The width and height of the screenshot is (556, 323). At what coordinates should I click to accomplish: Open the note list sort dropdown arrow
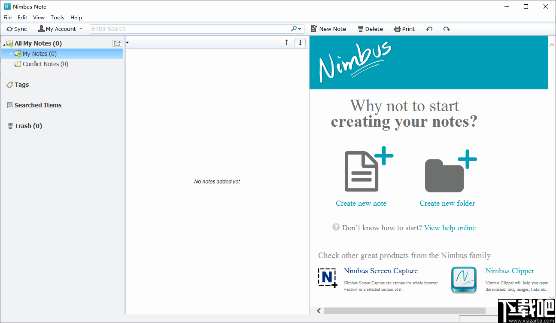pyautogui.click(x=128, y=43)
